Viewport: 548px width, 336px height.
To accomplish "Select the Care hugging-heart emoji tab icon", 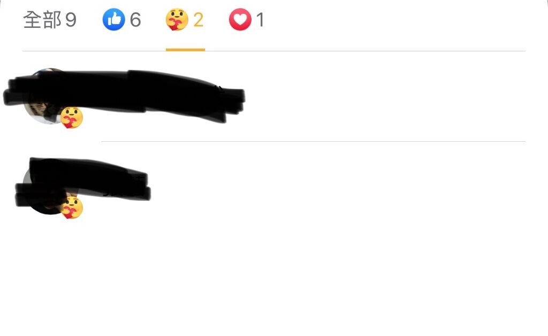I will click(x=177, y=20).
